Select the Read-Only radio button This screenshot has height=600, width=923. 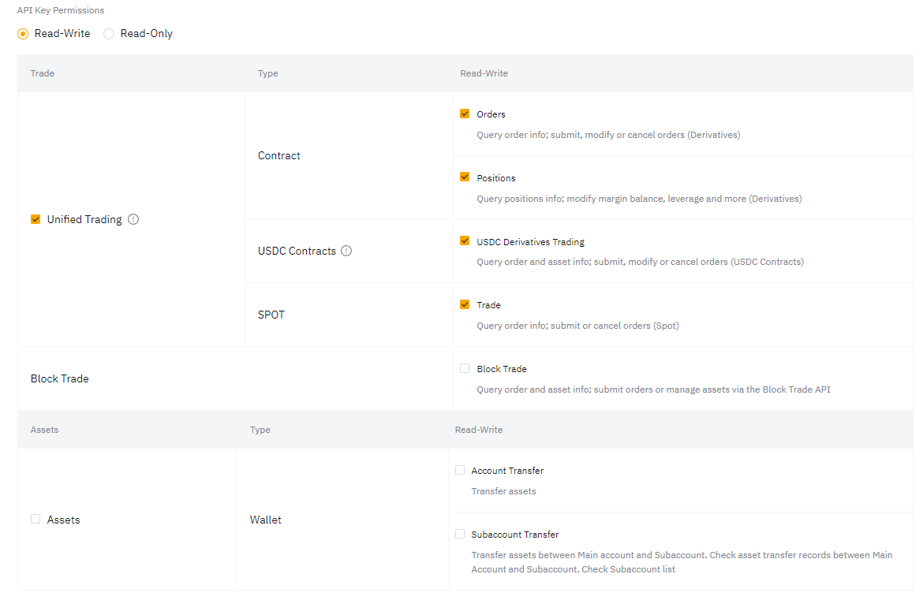[109, 34]
